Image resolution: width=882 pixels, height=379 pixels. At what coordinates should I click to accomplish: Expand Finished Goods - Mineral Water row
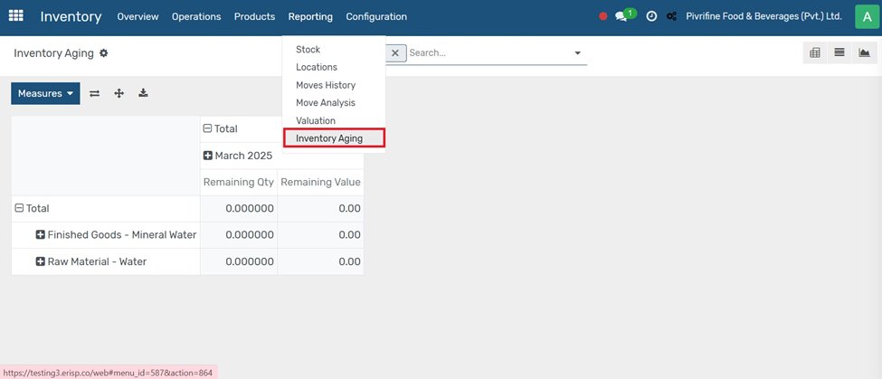(x=116, y=235)
